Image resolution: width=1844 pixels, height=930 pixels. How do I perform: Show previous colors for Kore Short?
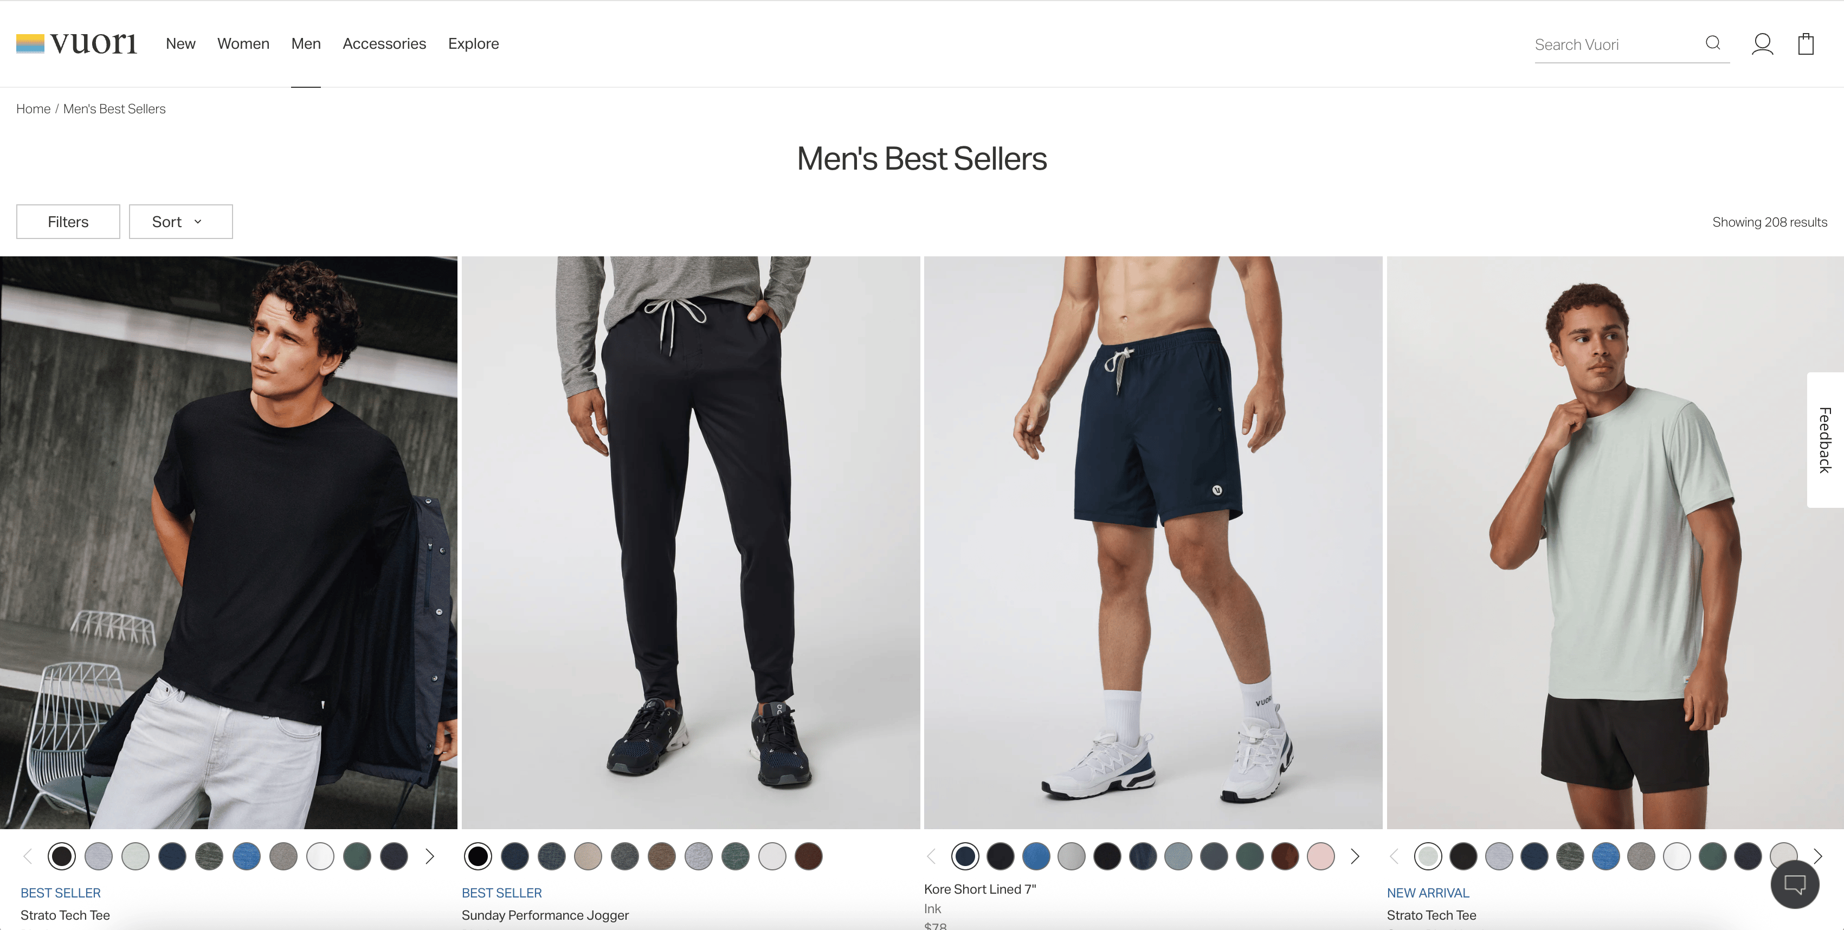click(x=931, y=856)
